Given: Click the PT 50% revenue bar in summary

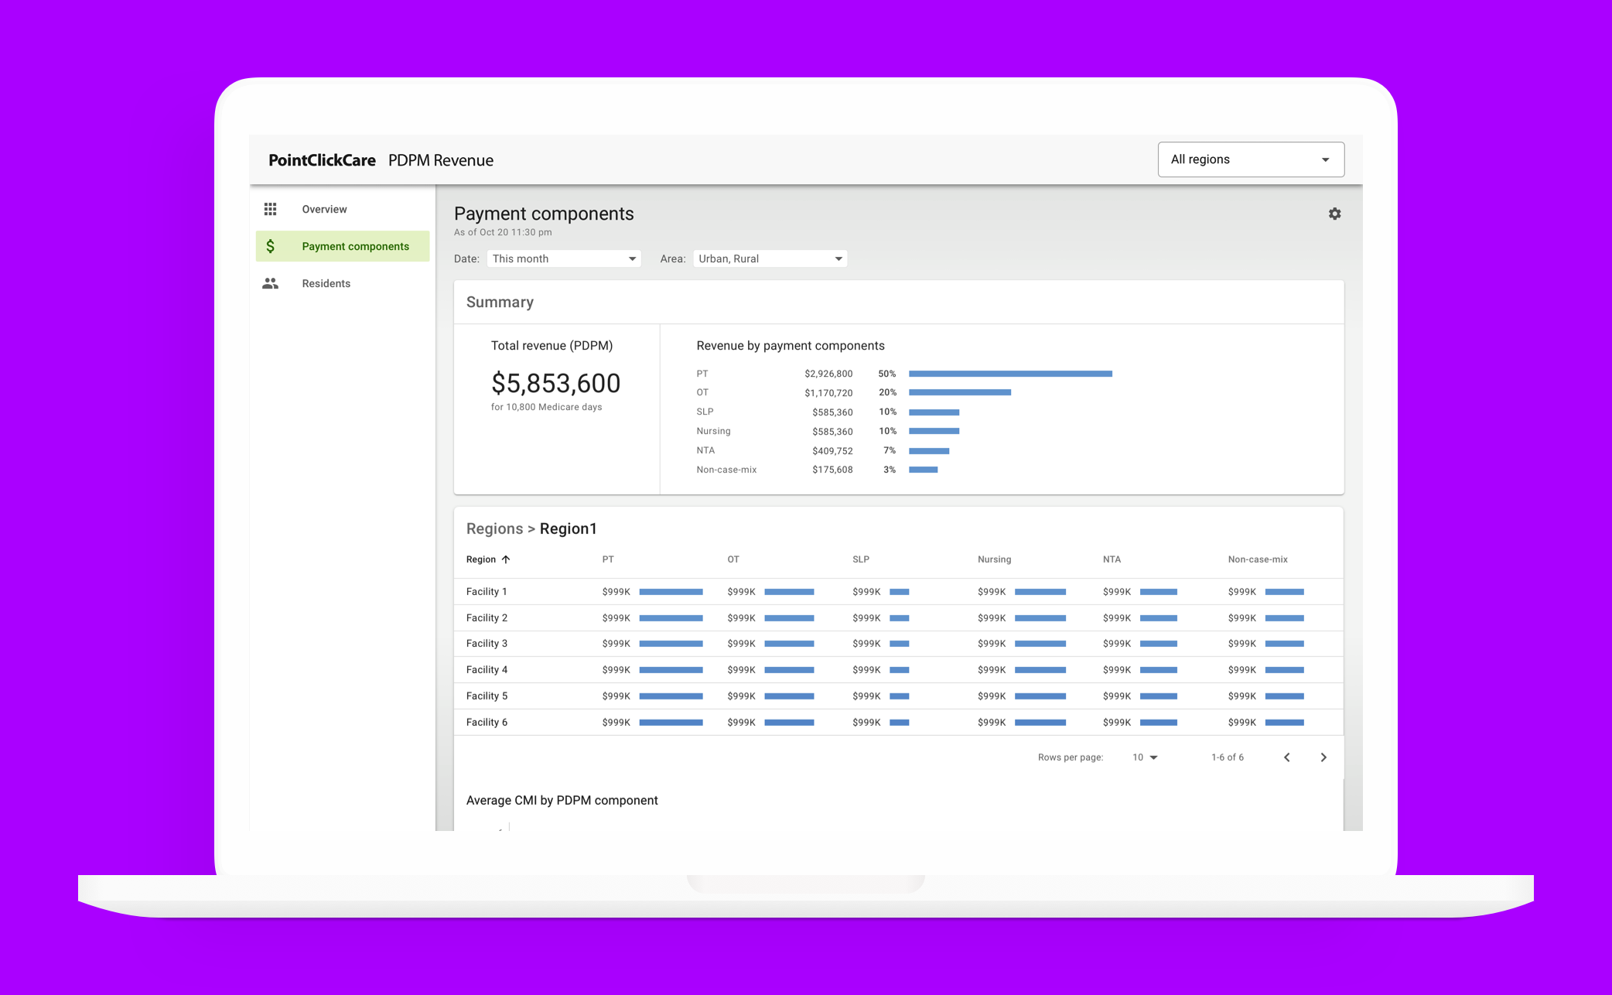Looking at the screenshot, I should (1010, 374).
